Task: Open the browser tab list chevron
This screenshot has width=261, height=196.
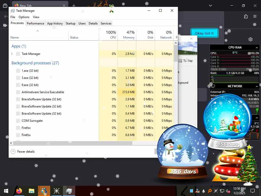Action: point(211,6)
